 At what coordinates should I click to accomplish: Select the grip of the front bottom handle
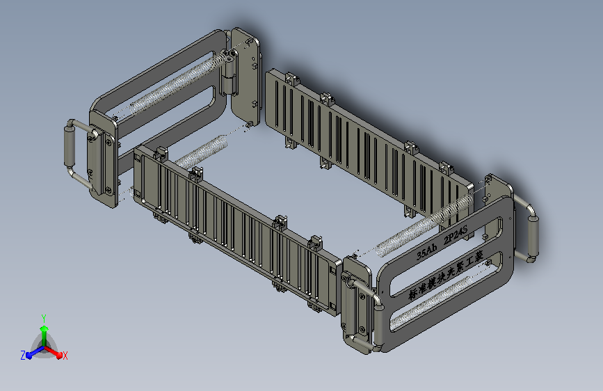(x=378, y=324)
